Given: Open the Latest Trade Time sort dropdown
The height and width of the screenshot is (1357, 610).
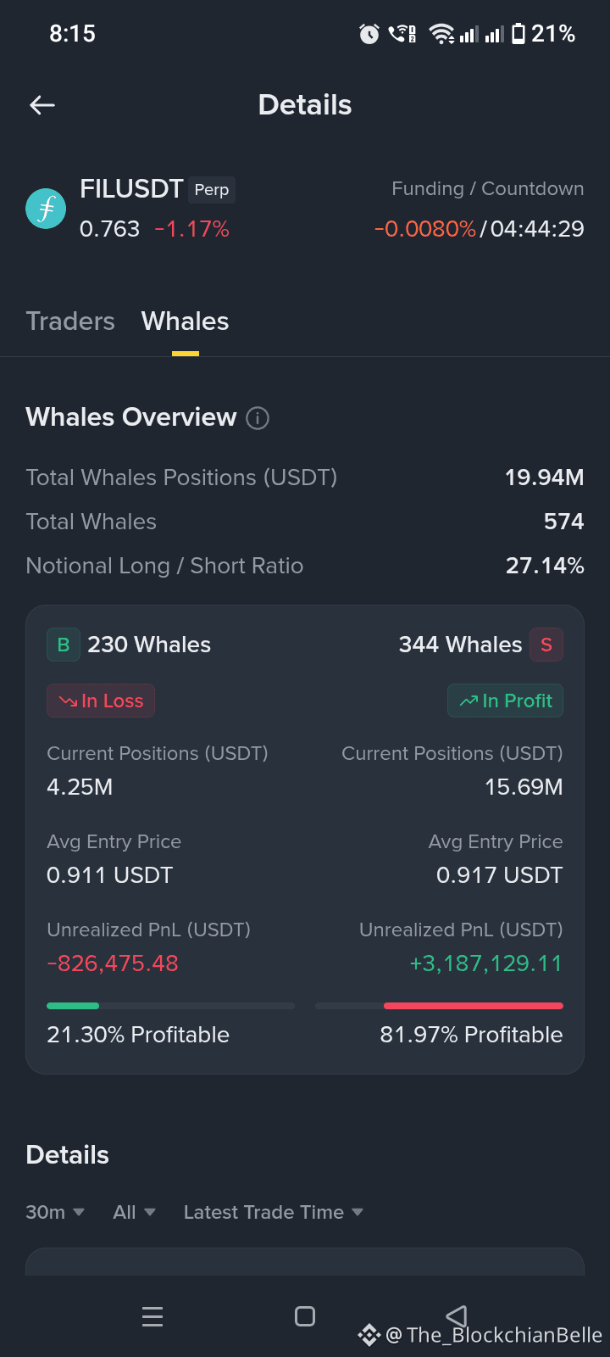Looking at the screenshot, I should [274, 1212].
